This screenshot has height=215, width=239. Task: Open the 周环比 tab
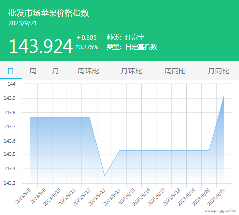[88, 71]
